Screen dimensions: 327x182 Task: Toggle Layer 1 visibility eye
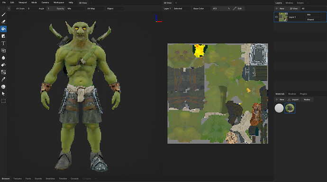(x=276, y=17)
